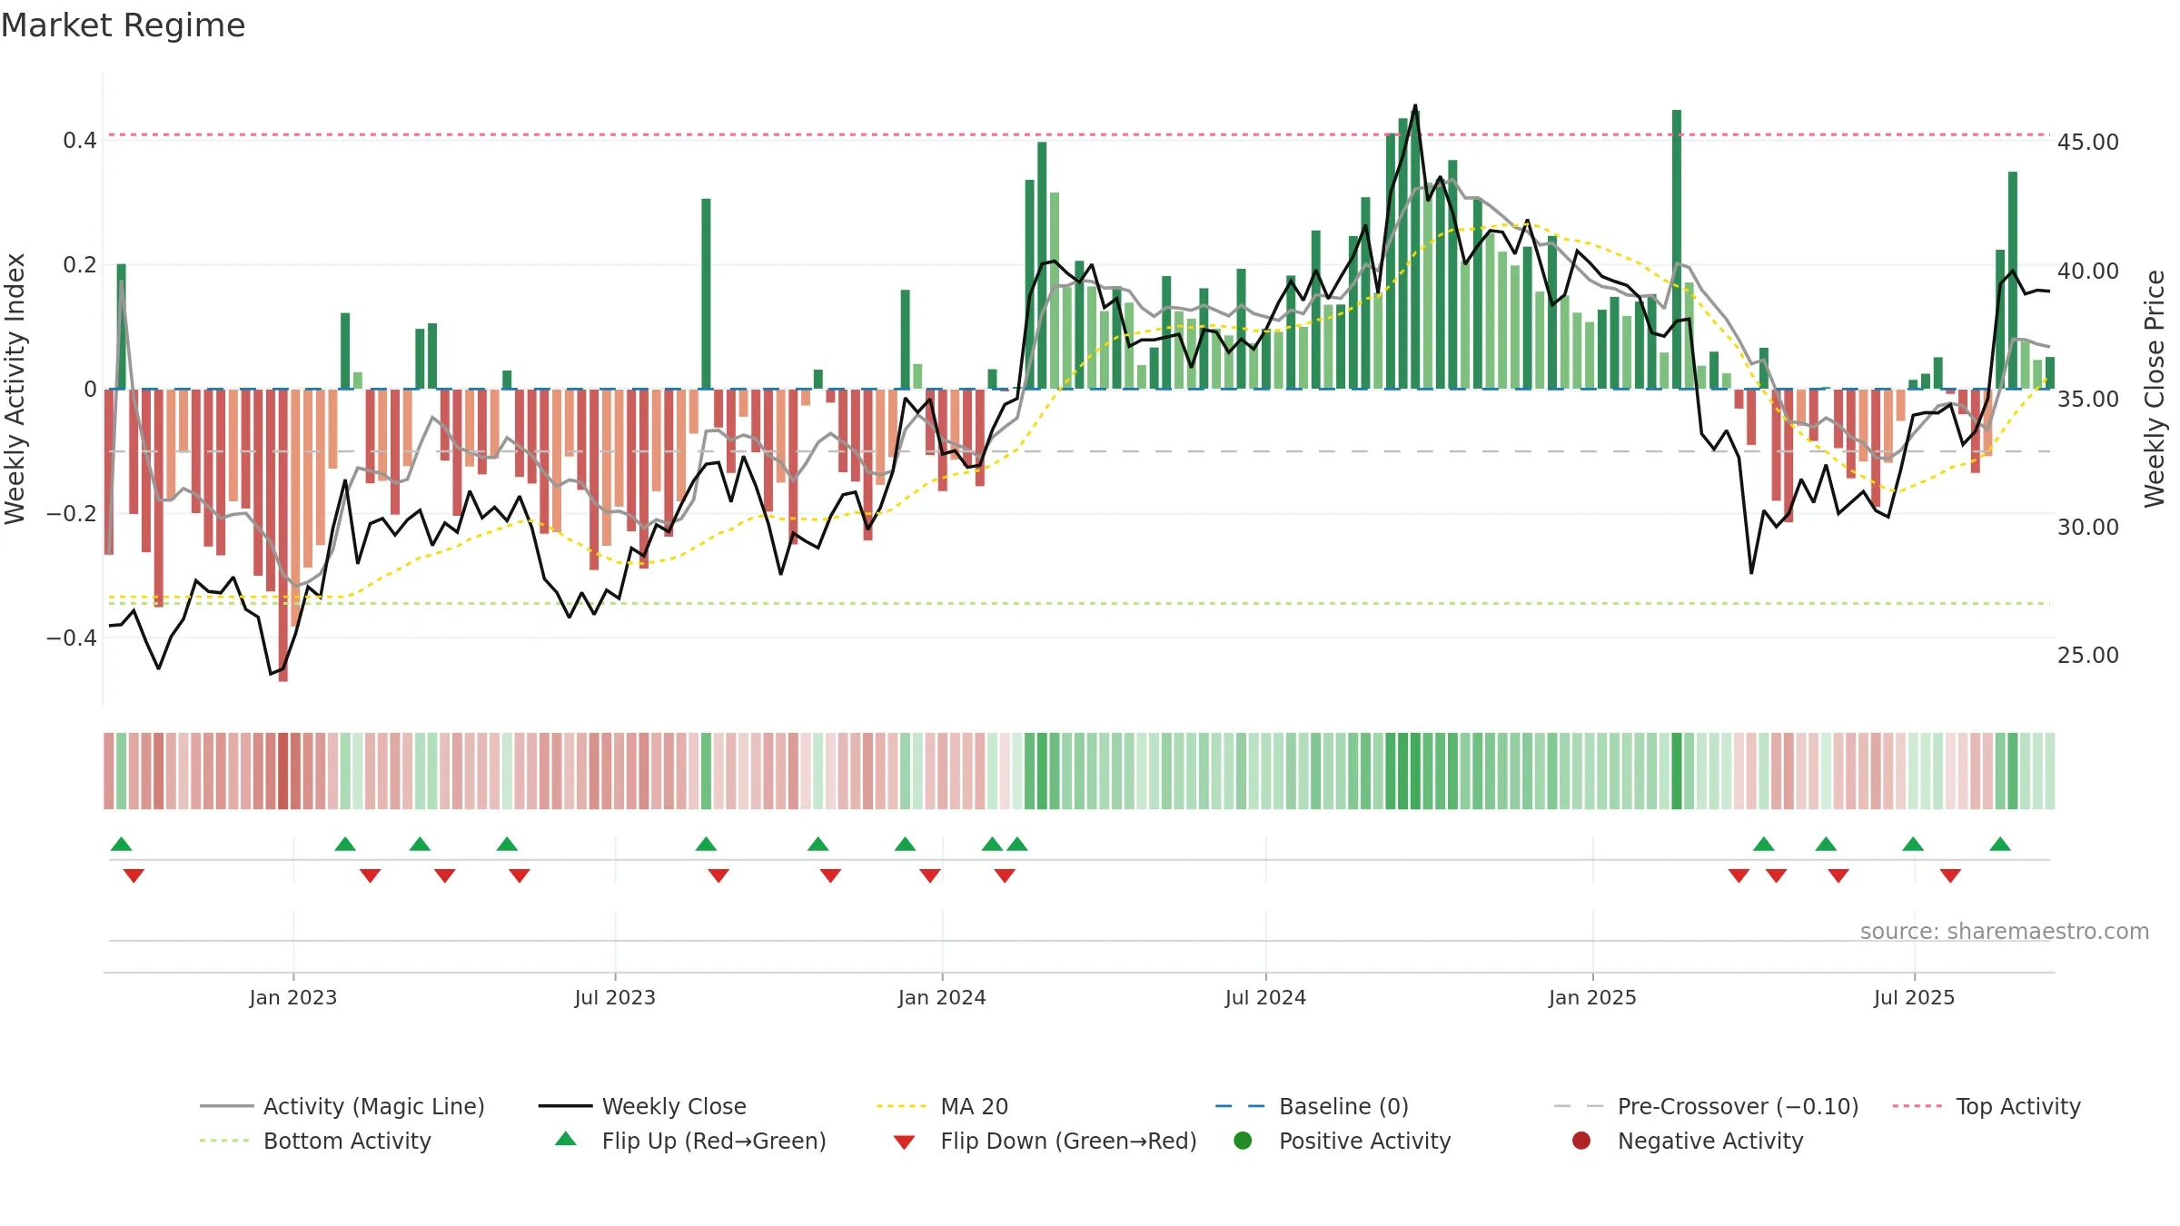Click the 30.00 price axis tick

click(x=2087, y=527)
